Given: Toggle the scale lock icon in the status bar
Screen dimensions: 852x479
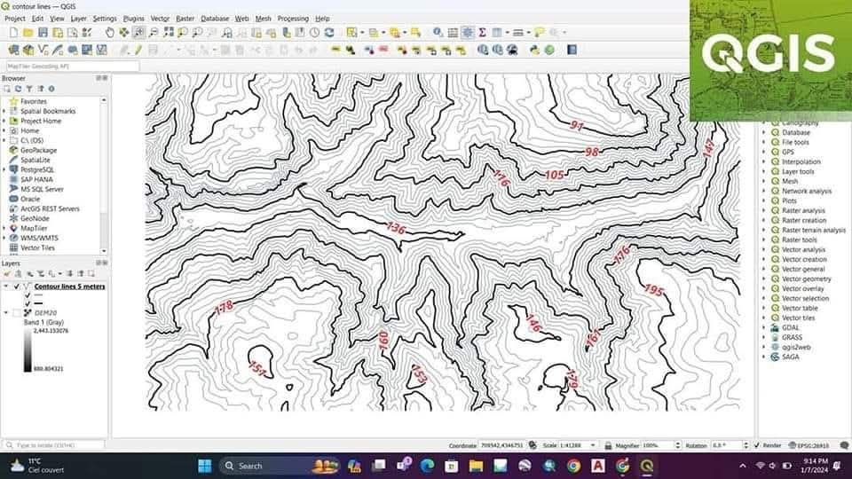Looking at the screenshot, I should [x=608, y=445].
